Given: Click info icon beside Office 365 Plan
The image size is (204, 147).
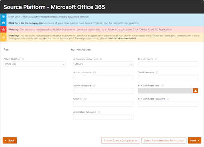Looking at the screenshot, I should (x=23, y=59).
